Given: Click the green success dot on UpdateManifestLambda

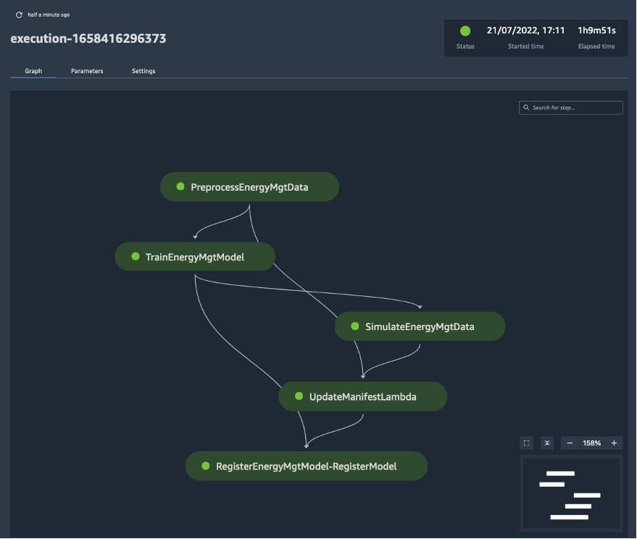Looking at the screenshot, I should pyautogui.click(x=297, y=396).
